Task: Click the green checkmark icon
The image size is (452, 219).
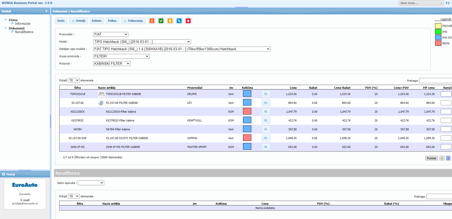Action: 161,21
